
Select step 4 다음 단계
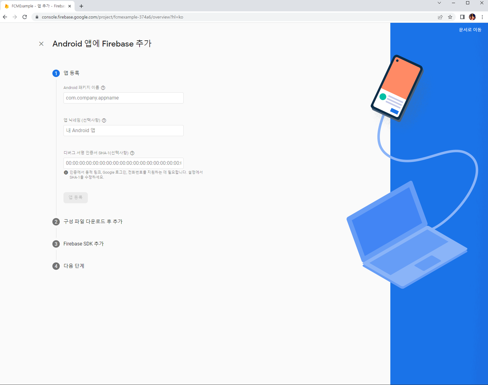tap(74, 266)
